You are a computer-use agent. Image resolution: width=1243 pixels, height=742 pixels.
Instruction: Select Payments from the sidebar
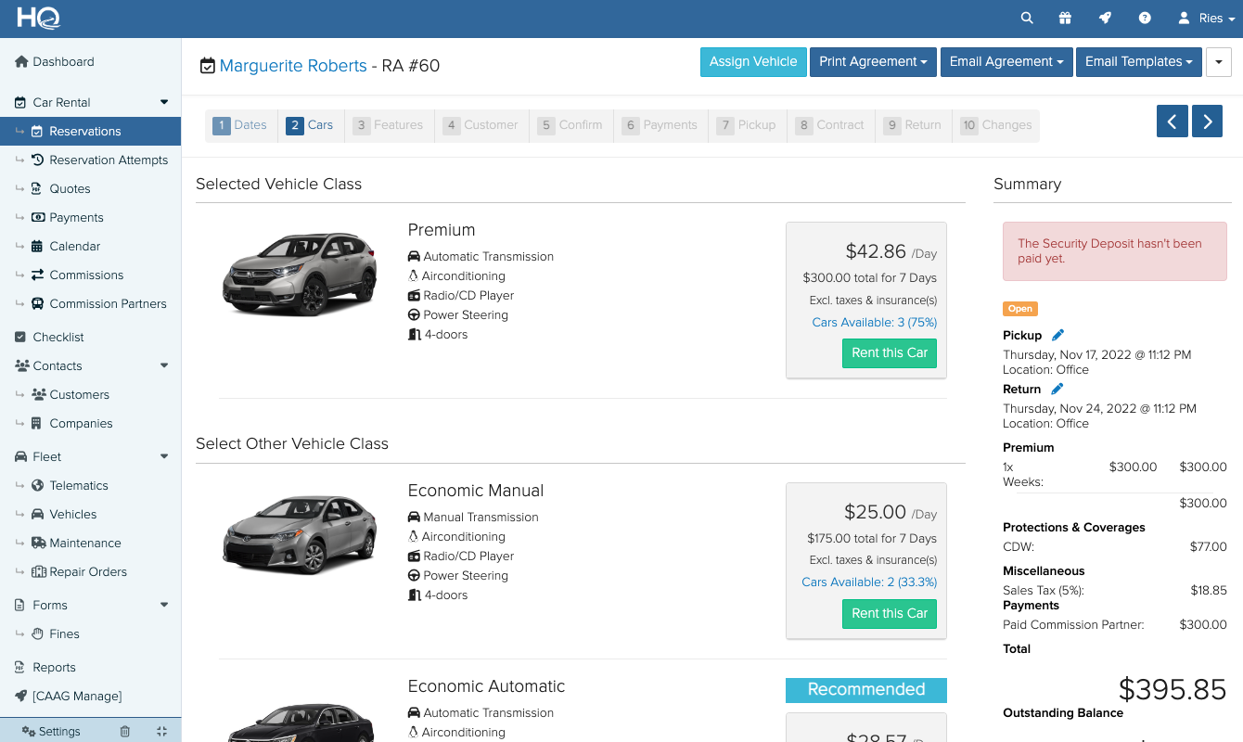pyautogui.click(x=74, y=217)
